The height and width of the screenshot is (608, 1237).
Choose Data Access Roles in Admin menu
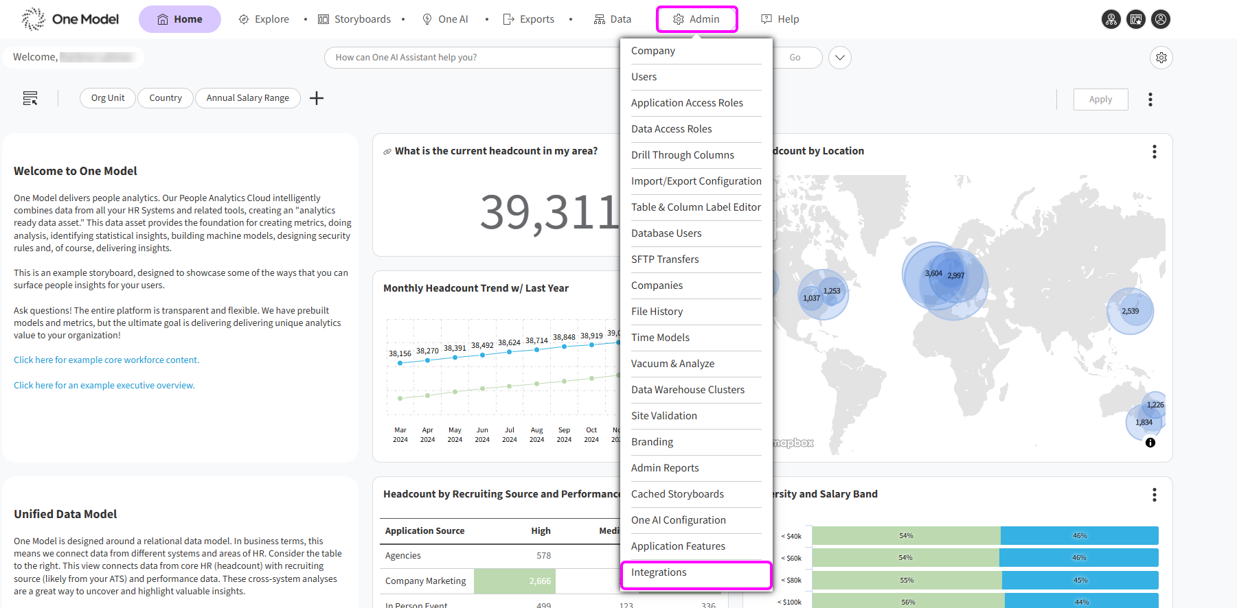671,129
